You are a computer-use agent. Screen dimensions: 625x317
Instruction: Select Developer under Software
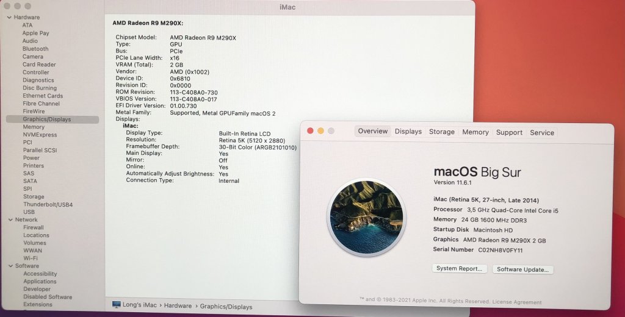(37, 289)
